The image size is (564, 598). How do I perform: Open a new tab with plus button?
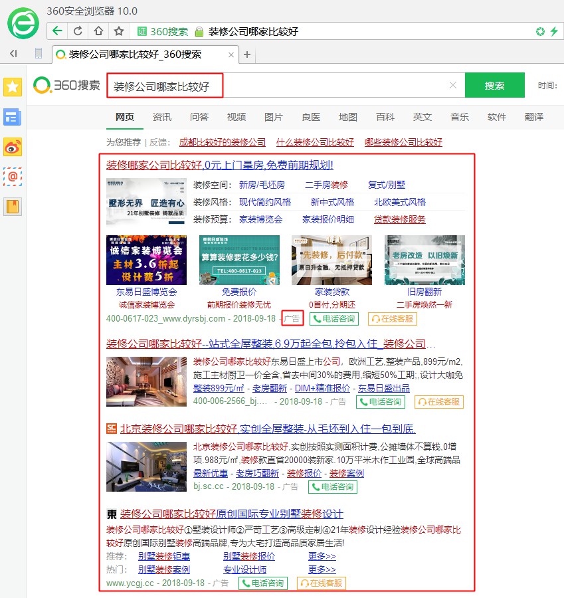(x=247, y=54)
